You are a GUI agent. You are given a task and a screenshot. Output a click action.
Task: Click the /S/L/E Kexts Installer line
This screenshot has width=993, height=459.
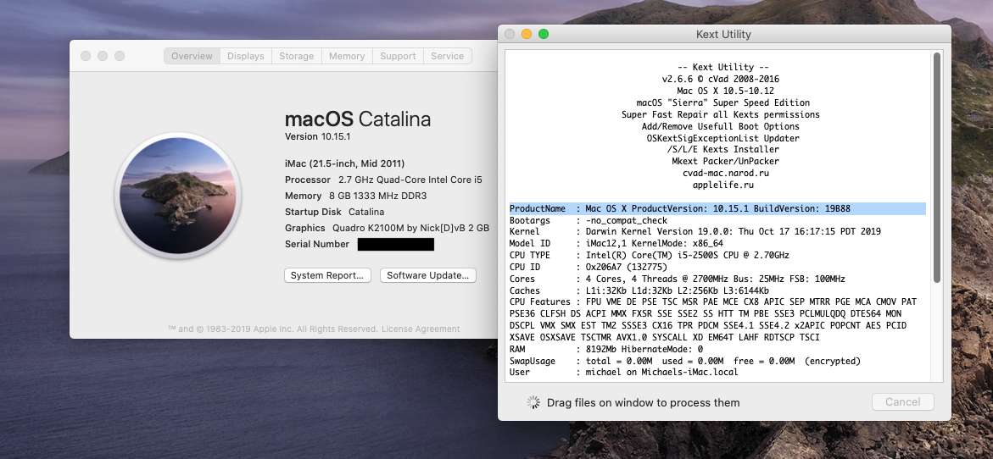point(722,149)
